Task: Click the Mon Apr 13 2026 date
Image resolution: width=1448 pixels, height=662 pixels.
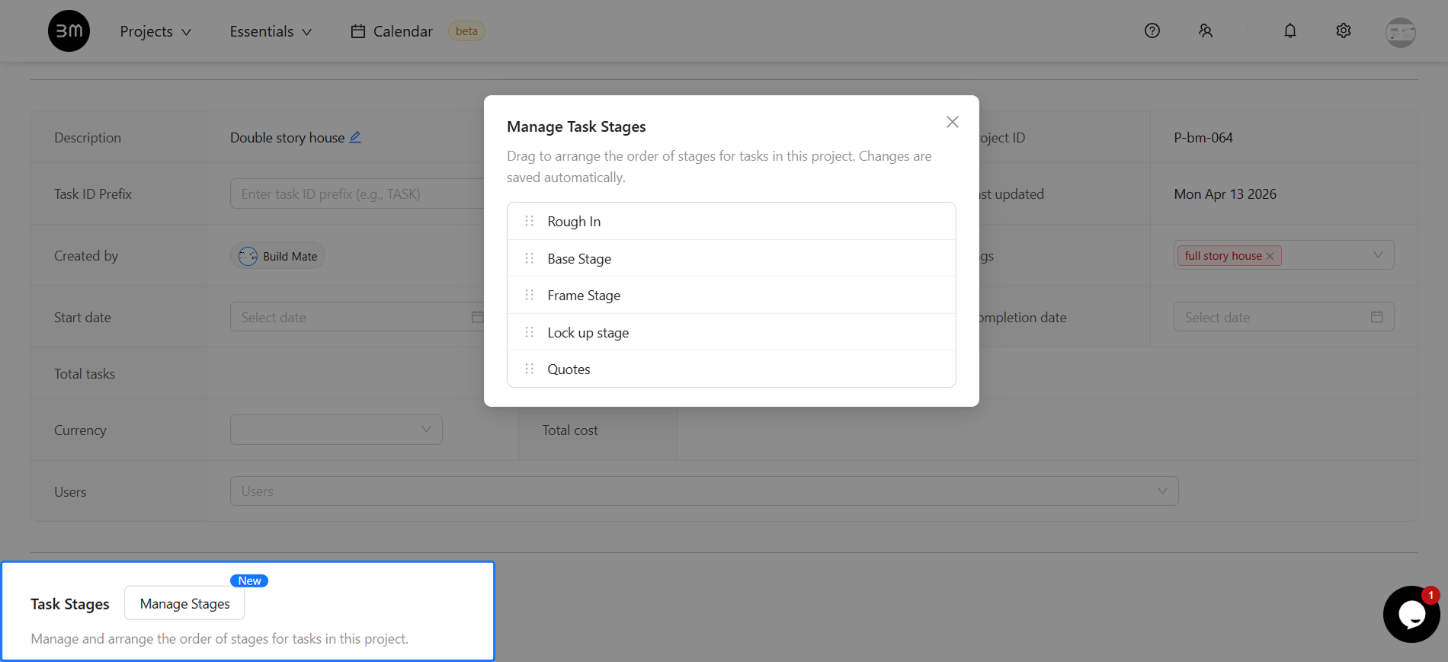Action: (1225, 194)
